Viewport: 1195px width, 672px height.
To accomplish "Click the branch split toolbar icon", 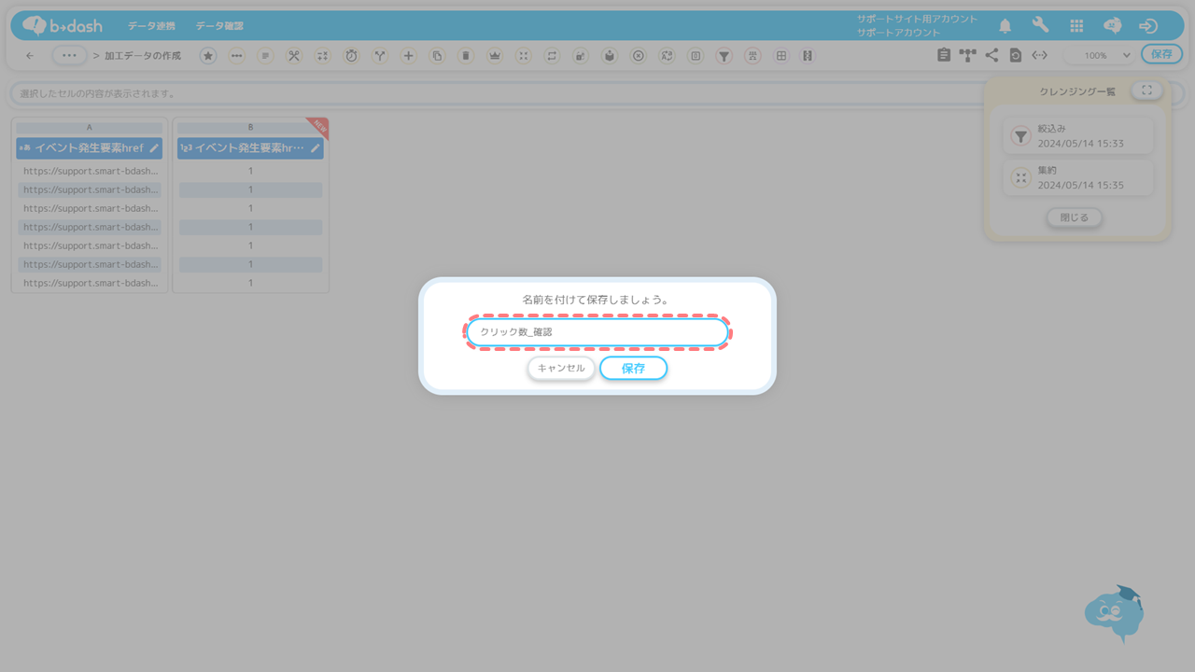I will (380, 56).
